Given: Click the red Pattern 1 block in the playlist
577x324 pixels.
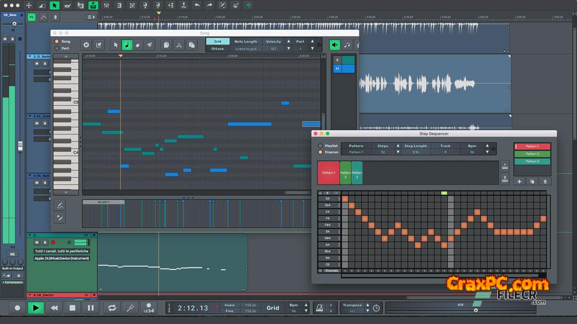Looking at the screenshot, I should tap(328, 173).
